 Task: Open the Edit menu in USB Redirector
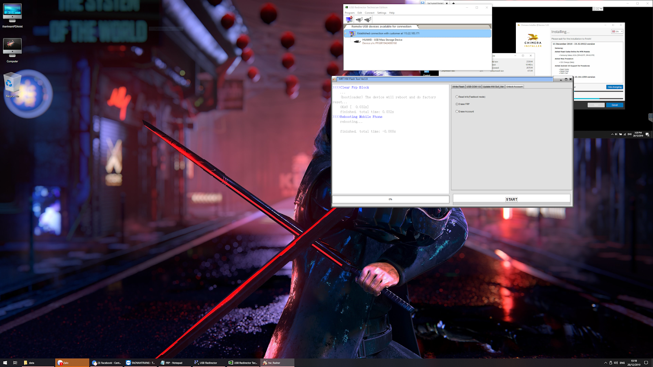point(360,13)
